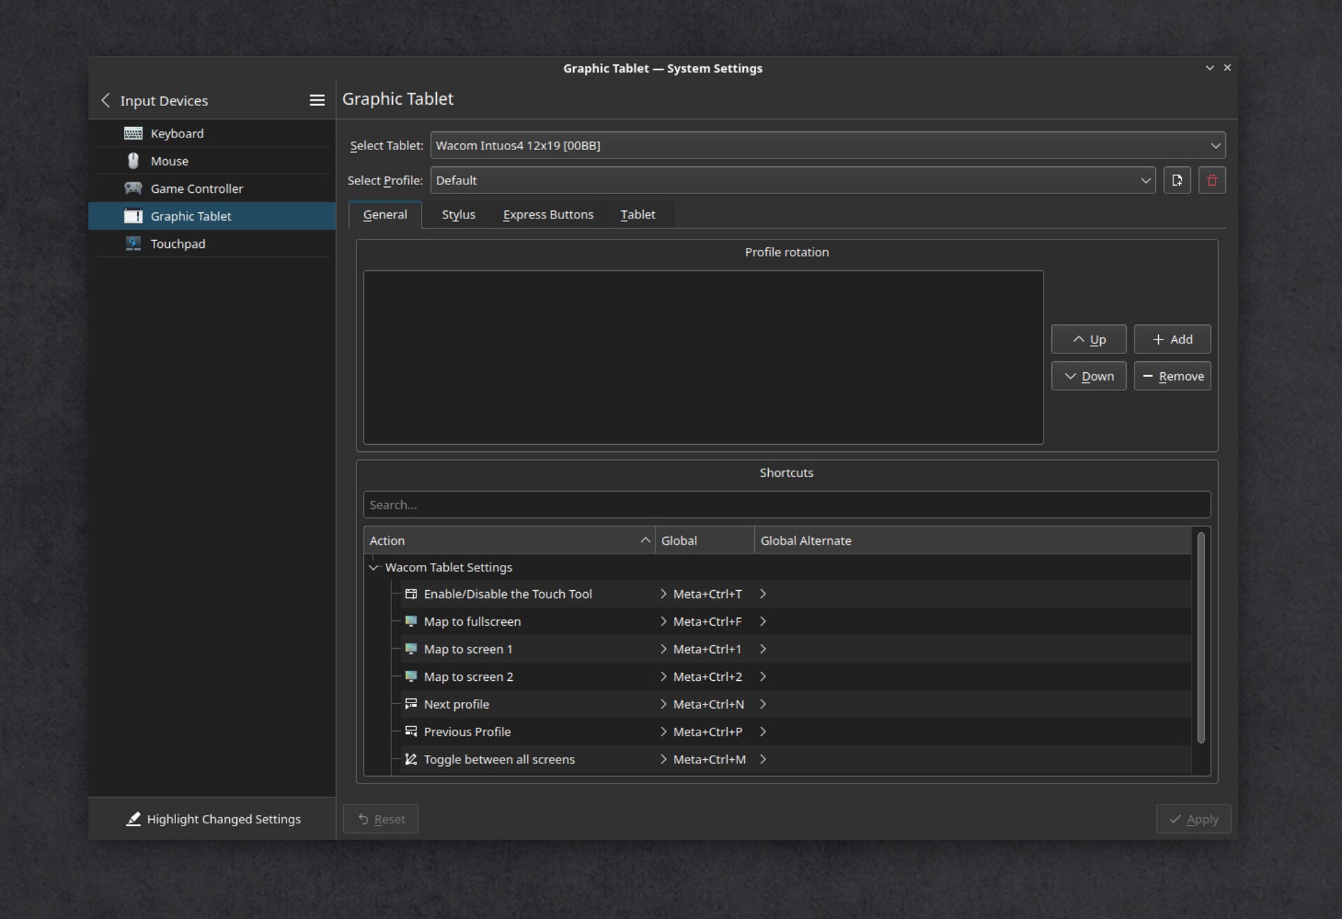Open Game Controller settings in sidebar
Screen dimensions: 1342x919
(196, 189)
